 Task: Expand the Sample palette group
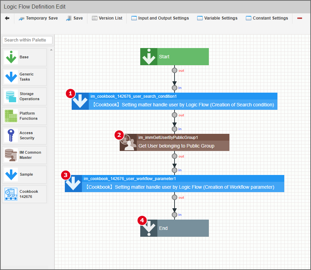click(x=24, y=175)
